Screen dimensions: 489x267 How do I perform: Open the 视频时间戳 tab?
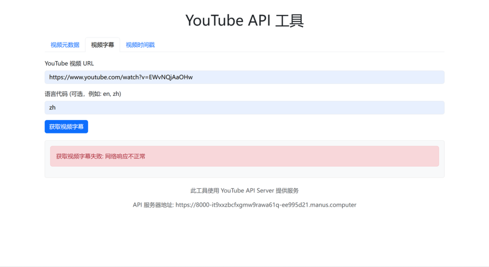click(140, 45)
